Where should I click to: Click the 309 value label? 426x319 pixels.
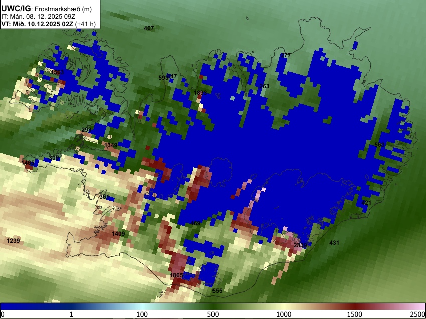tap(54, 158)
